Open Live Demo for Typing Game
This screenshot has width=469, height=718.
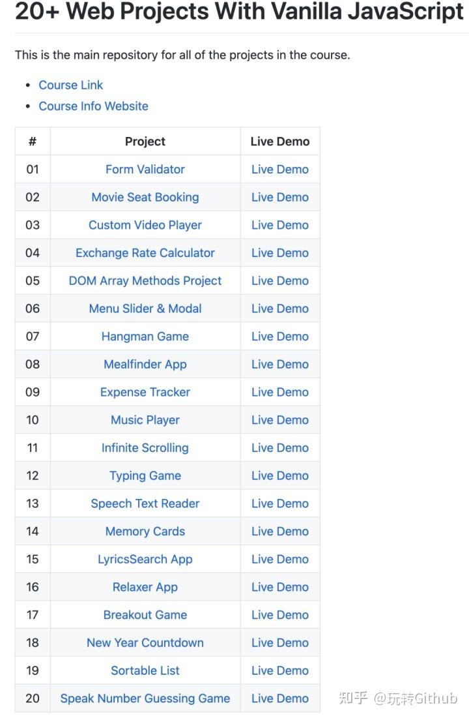[x=279, y=475]
